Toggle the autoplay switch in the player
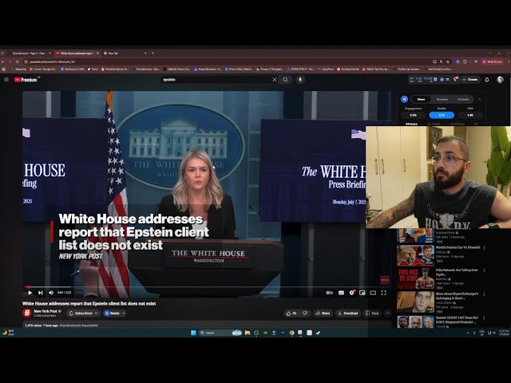The width and height of the screenshot is (511, 383). click(x=330, y=293)
